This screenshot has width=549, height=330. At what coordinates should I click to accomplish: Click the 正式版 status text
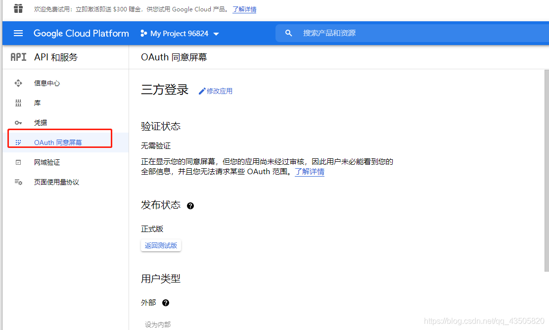coord(152,229)
